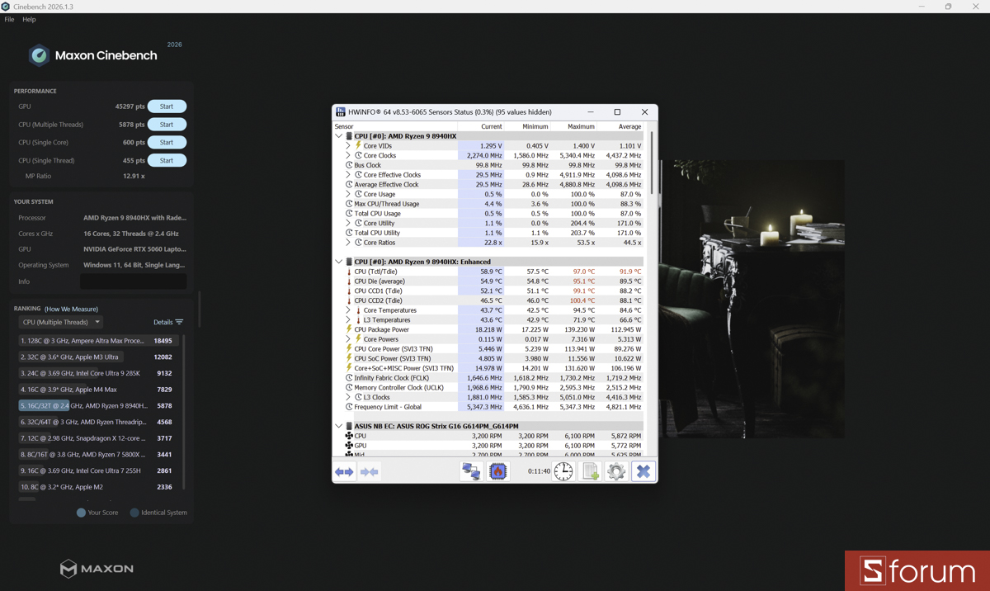
Task: Click the Frequency Limit - Global sensor row
Action: pos(494,407)
